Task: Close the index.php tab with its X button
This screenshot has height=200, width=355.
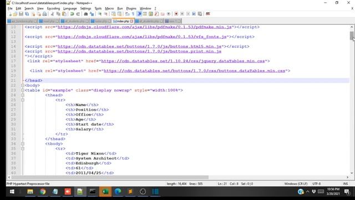Action: [131, 21]
